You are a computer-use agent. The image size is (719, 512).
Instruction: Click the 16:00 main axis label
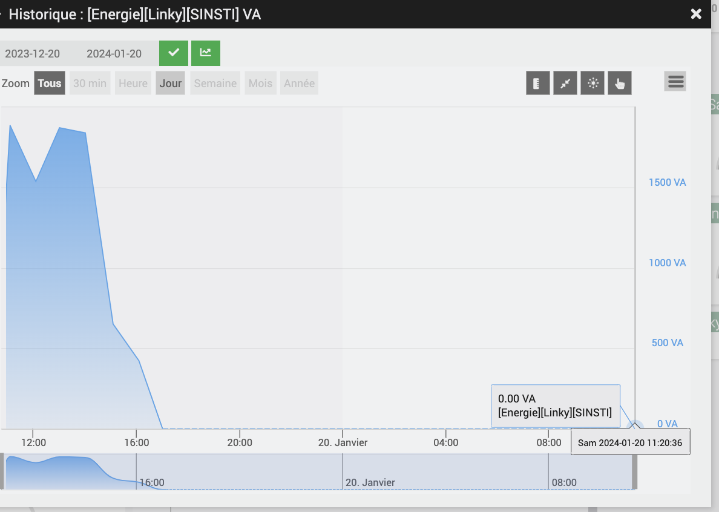tap(137, 442)
